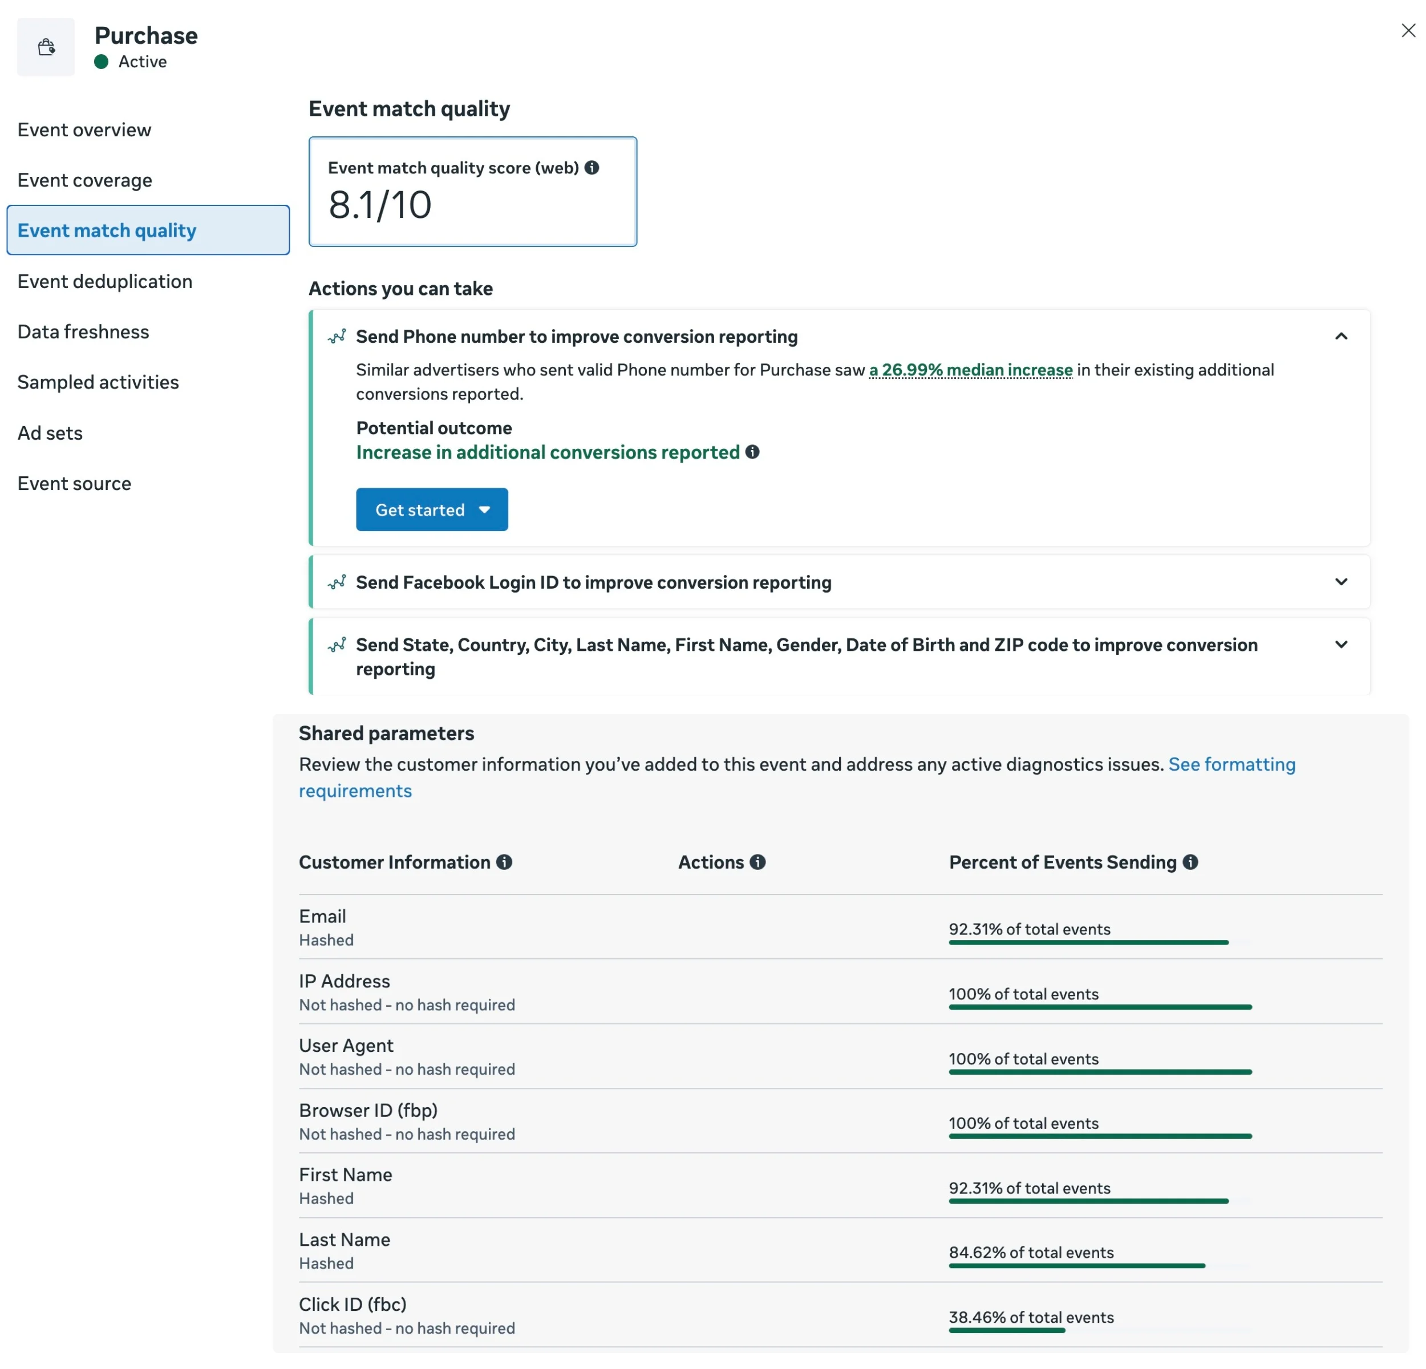1426x1369 pixels.
Task: Click Email 92.31% of total events
Action: pyautogui.click(x=1030, y=929)
